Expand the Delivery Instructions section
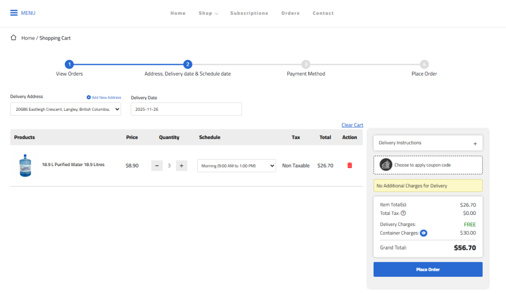The height and width of the screenshot is (294, 506). click(x=475, y=143)
